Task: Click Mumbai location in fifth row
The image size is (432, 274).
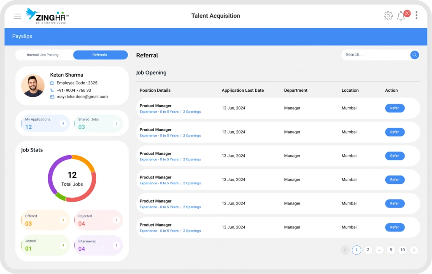Action: coord(349,203)
